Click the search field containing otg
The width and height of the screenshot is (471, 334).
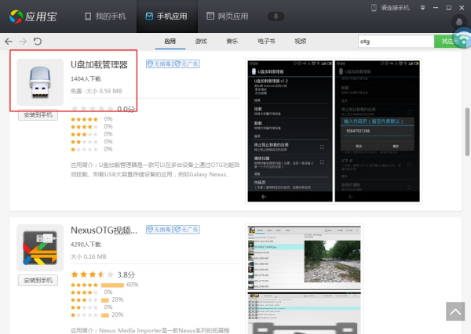[396, 42]
